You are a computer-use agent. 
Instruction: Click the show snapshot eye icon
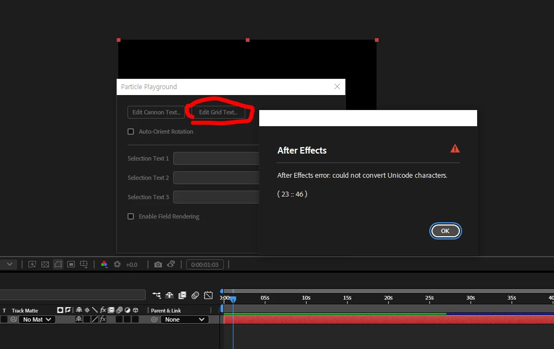(x=171, y=264)
